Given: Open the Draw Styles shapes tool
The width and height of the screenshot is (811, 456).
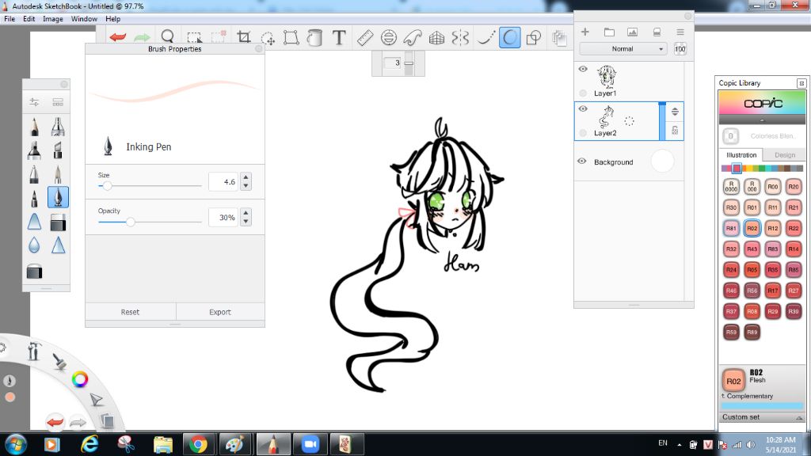Looking at the screenshot, I should coord(533,38).
